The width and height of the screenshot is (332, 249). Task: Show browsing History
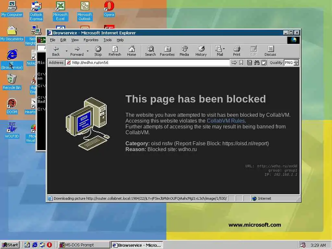pos(201,51)
